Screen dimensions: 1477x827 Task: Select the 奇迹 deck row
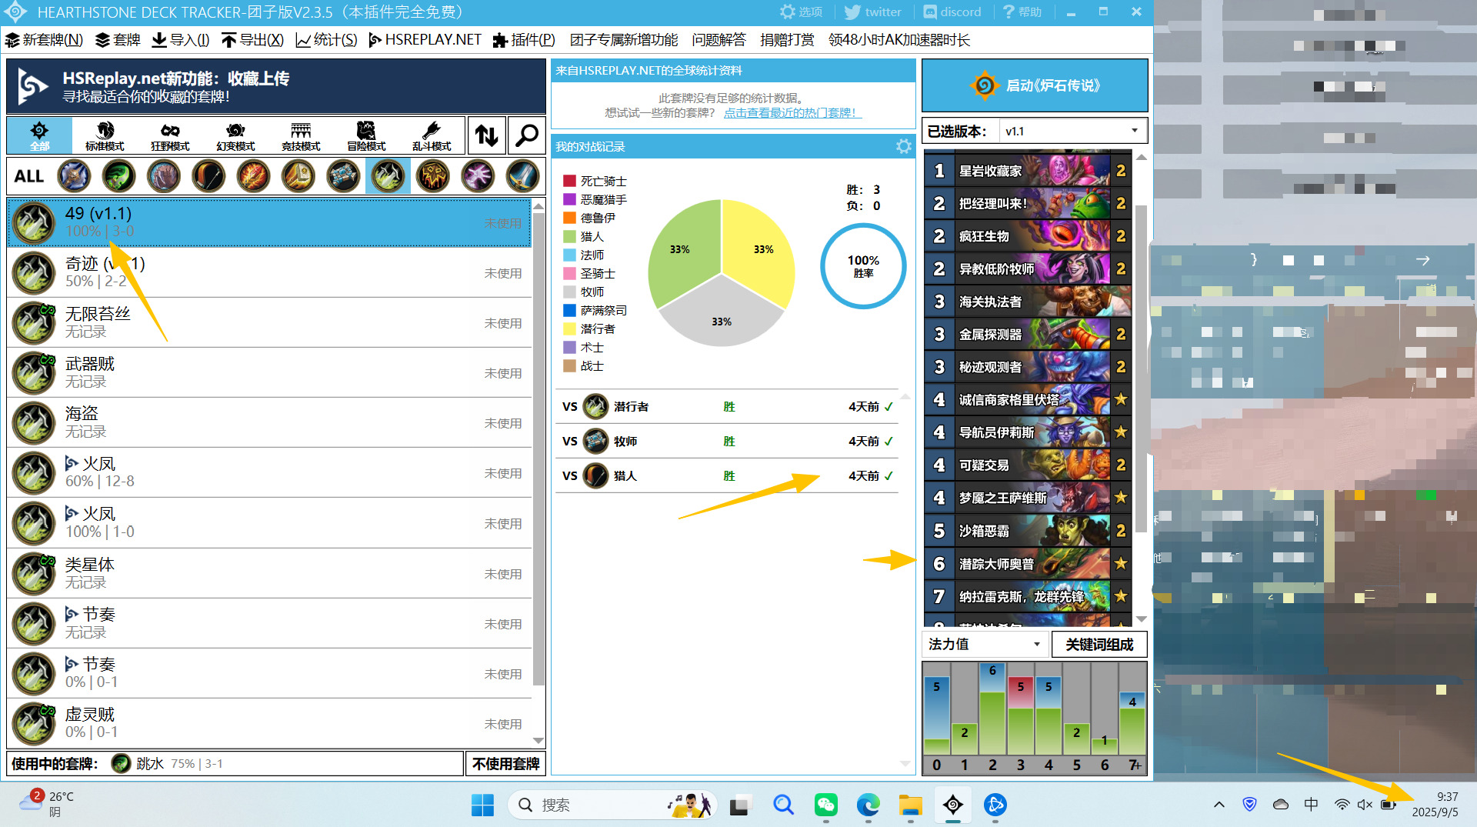pyautogui.click(x=269, y=272)
